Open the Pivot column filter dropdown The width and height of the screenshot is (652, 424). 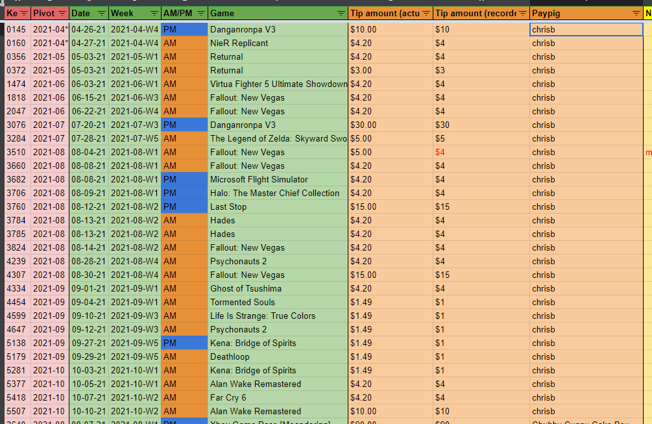pos(62,14)
